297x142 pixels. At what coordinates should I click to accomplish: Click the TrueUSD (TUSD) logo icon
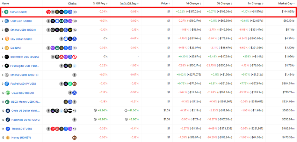point(8,129)
